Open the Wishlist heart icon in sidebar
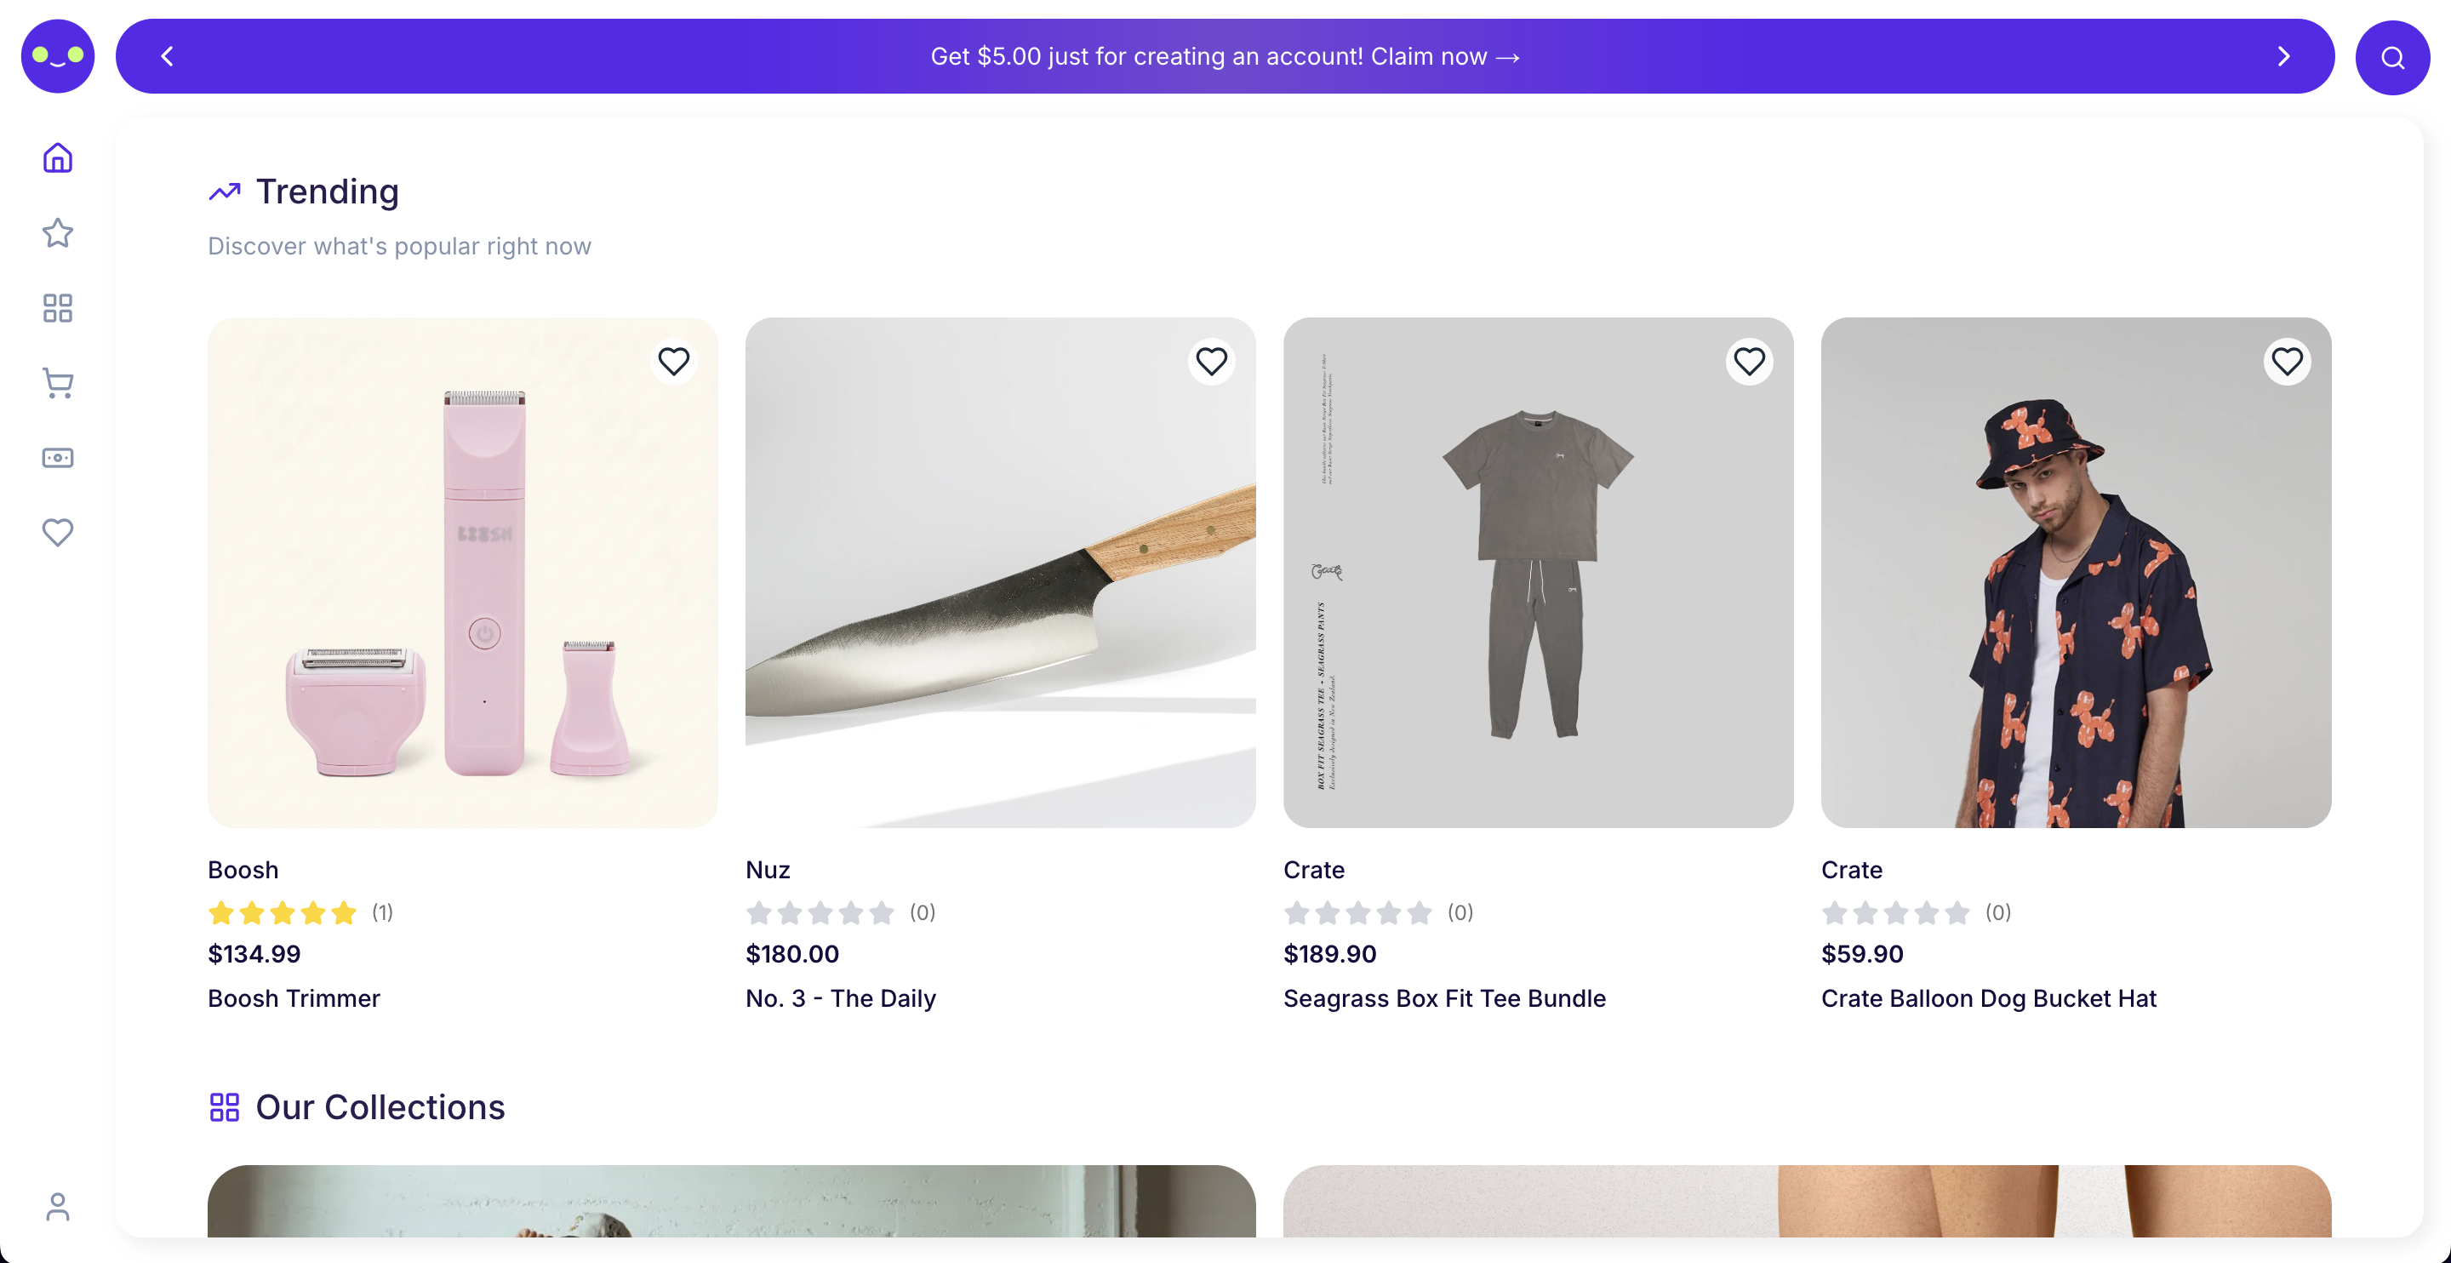The width and height of the screenshot is (2451, 1263). pyautogui.click(x=57, y=532)
